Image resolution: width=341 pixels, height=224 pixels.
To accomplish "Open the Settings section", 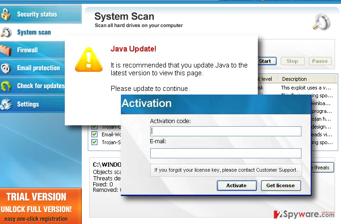I will pyautogui.click(x=33, y=104).
